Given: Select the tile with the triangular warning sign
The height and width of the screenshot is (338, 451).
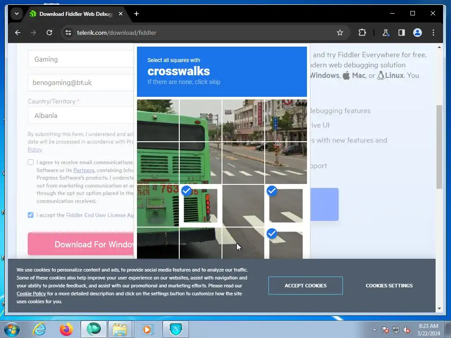Looking at the screenshot, I should pos(286,163).
